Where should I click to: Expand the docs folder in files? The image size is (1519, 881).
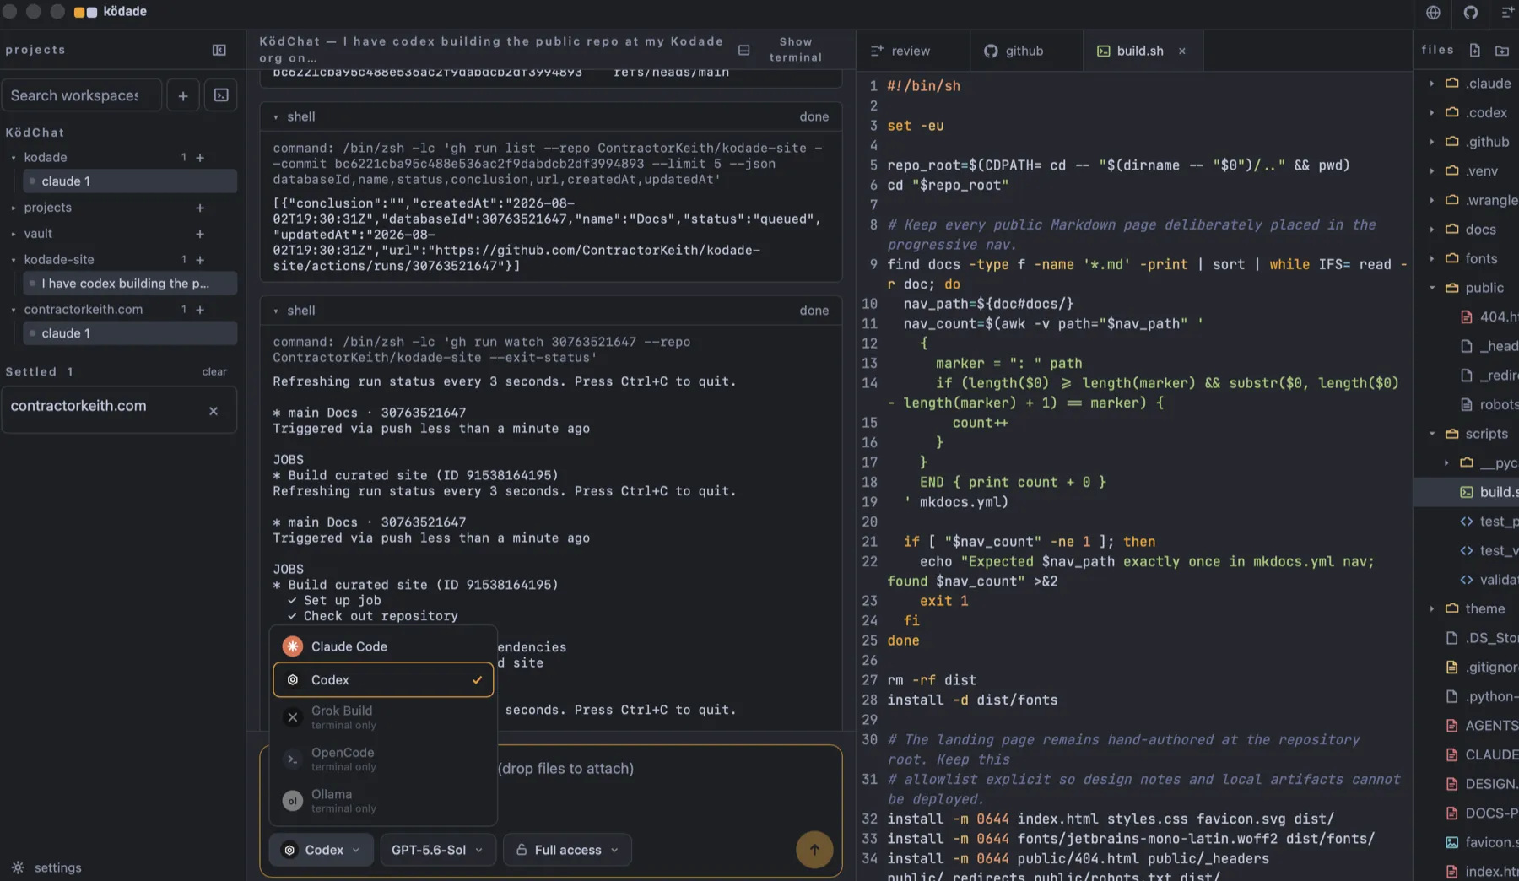[x=1432, y=230]
